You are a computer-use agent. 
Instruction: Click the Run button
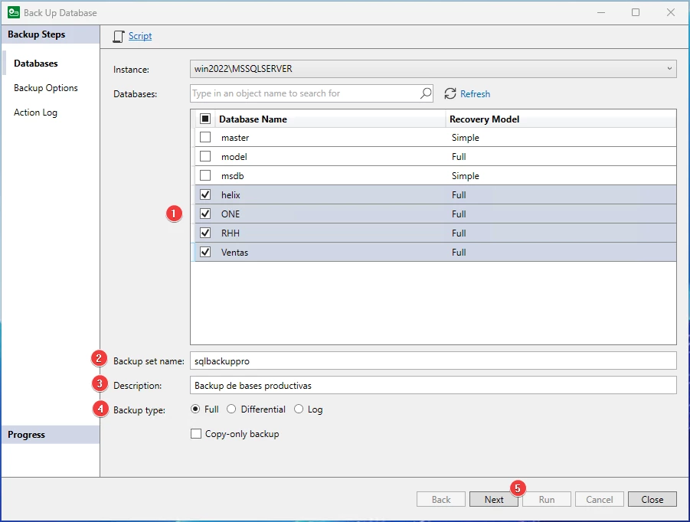[x=547, y=500]
